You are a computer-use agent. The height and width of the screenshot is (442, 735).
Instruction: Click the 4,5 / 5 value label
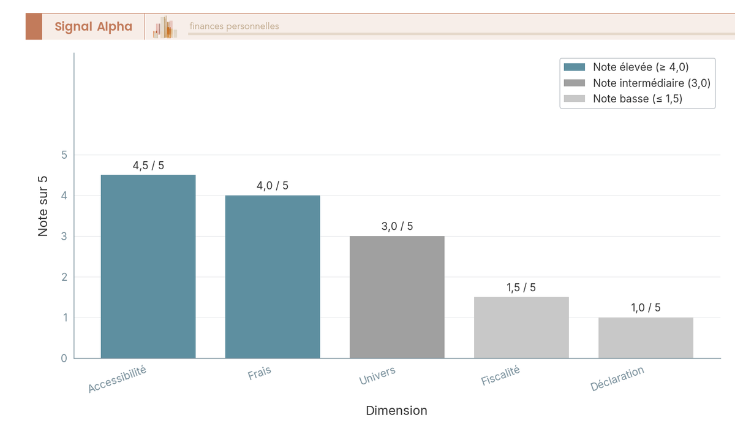point(148,166)
